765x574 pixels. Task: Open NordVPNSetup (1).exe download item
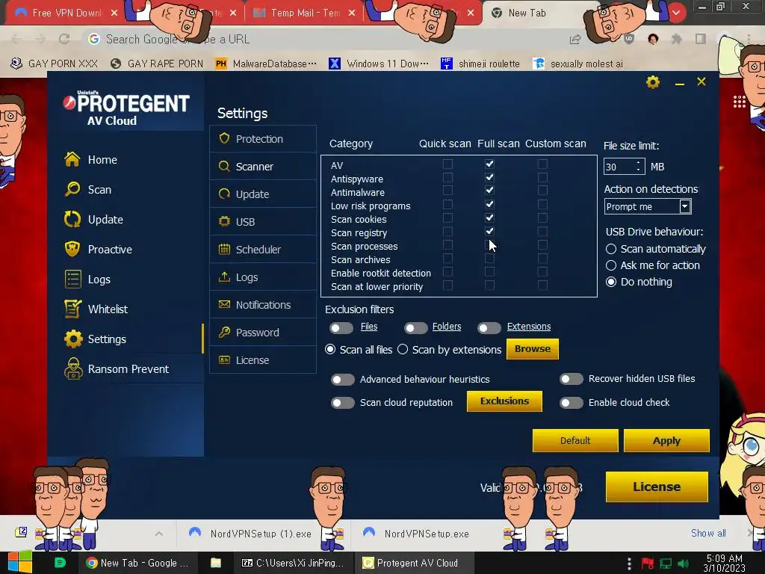(251, 534)
